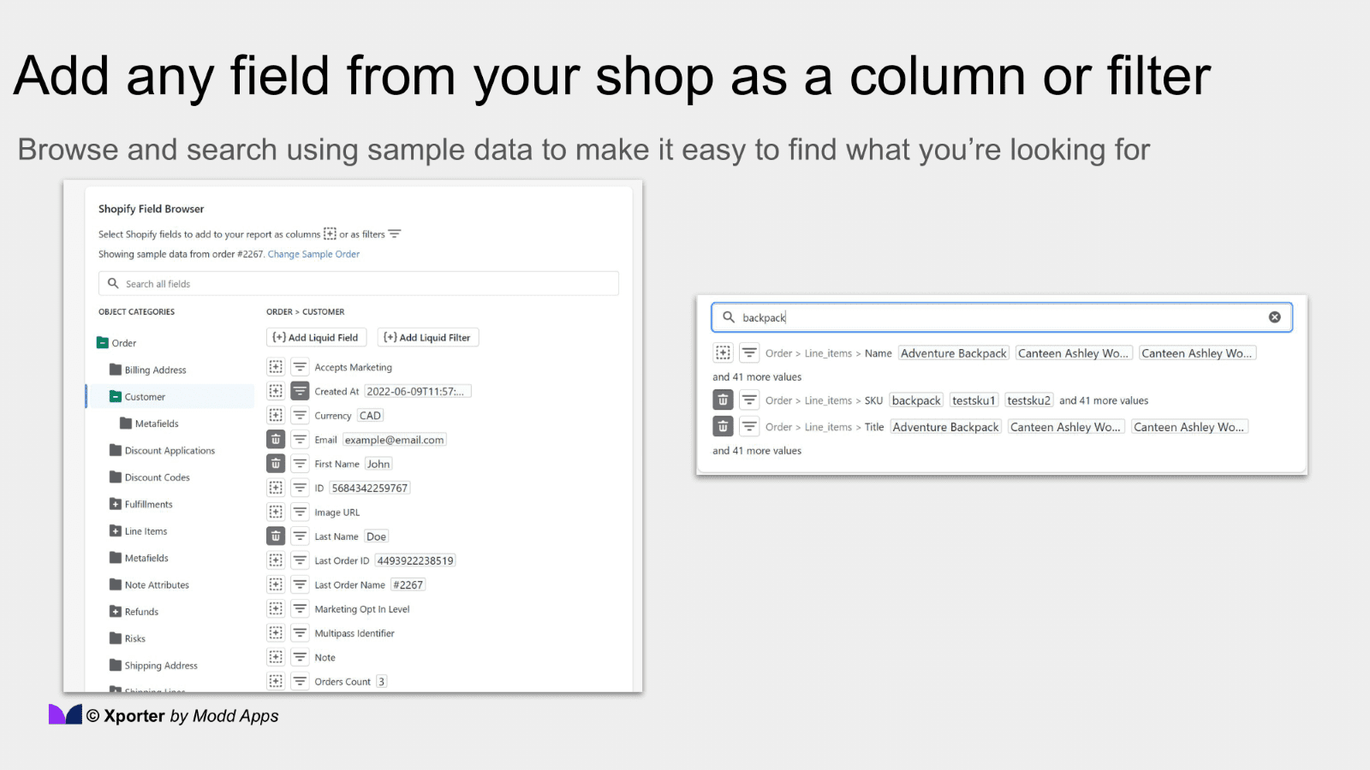Delete the Line_items SKU field
The image size is (1370, 770).
coord(723,400)
